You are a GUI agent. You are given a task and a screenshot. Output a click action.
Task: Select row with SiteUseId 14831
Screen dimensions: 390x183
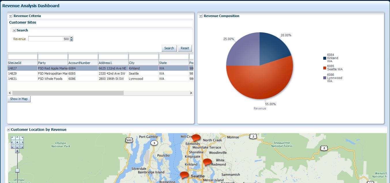pos(100,79)
